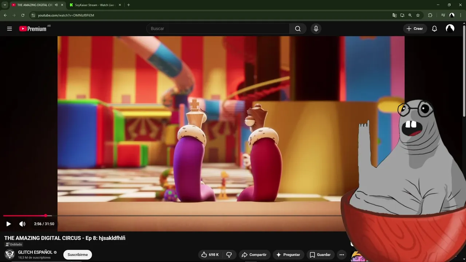
Task: Close the SoyKaiser Stream tab
Action: pos(120,5)
